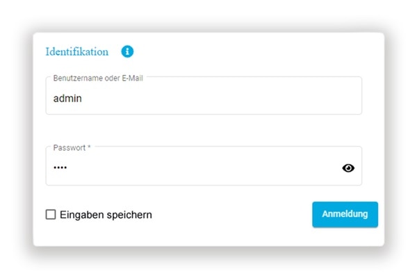This screenshot has width=417, height=278.
Task: Click the white card margin below the checkbox
Action: tap(104, 236)
